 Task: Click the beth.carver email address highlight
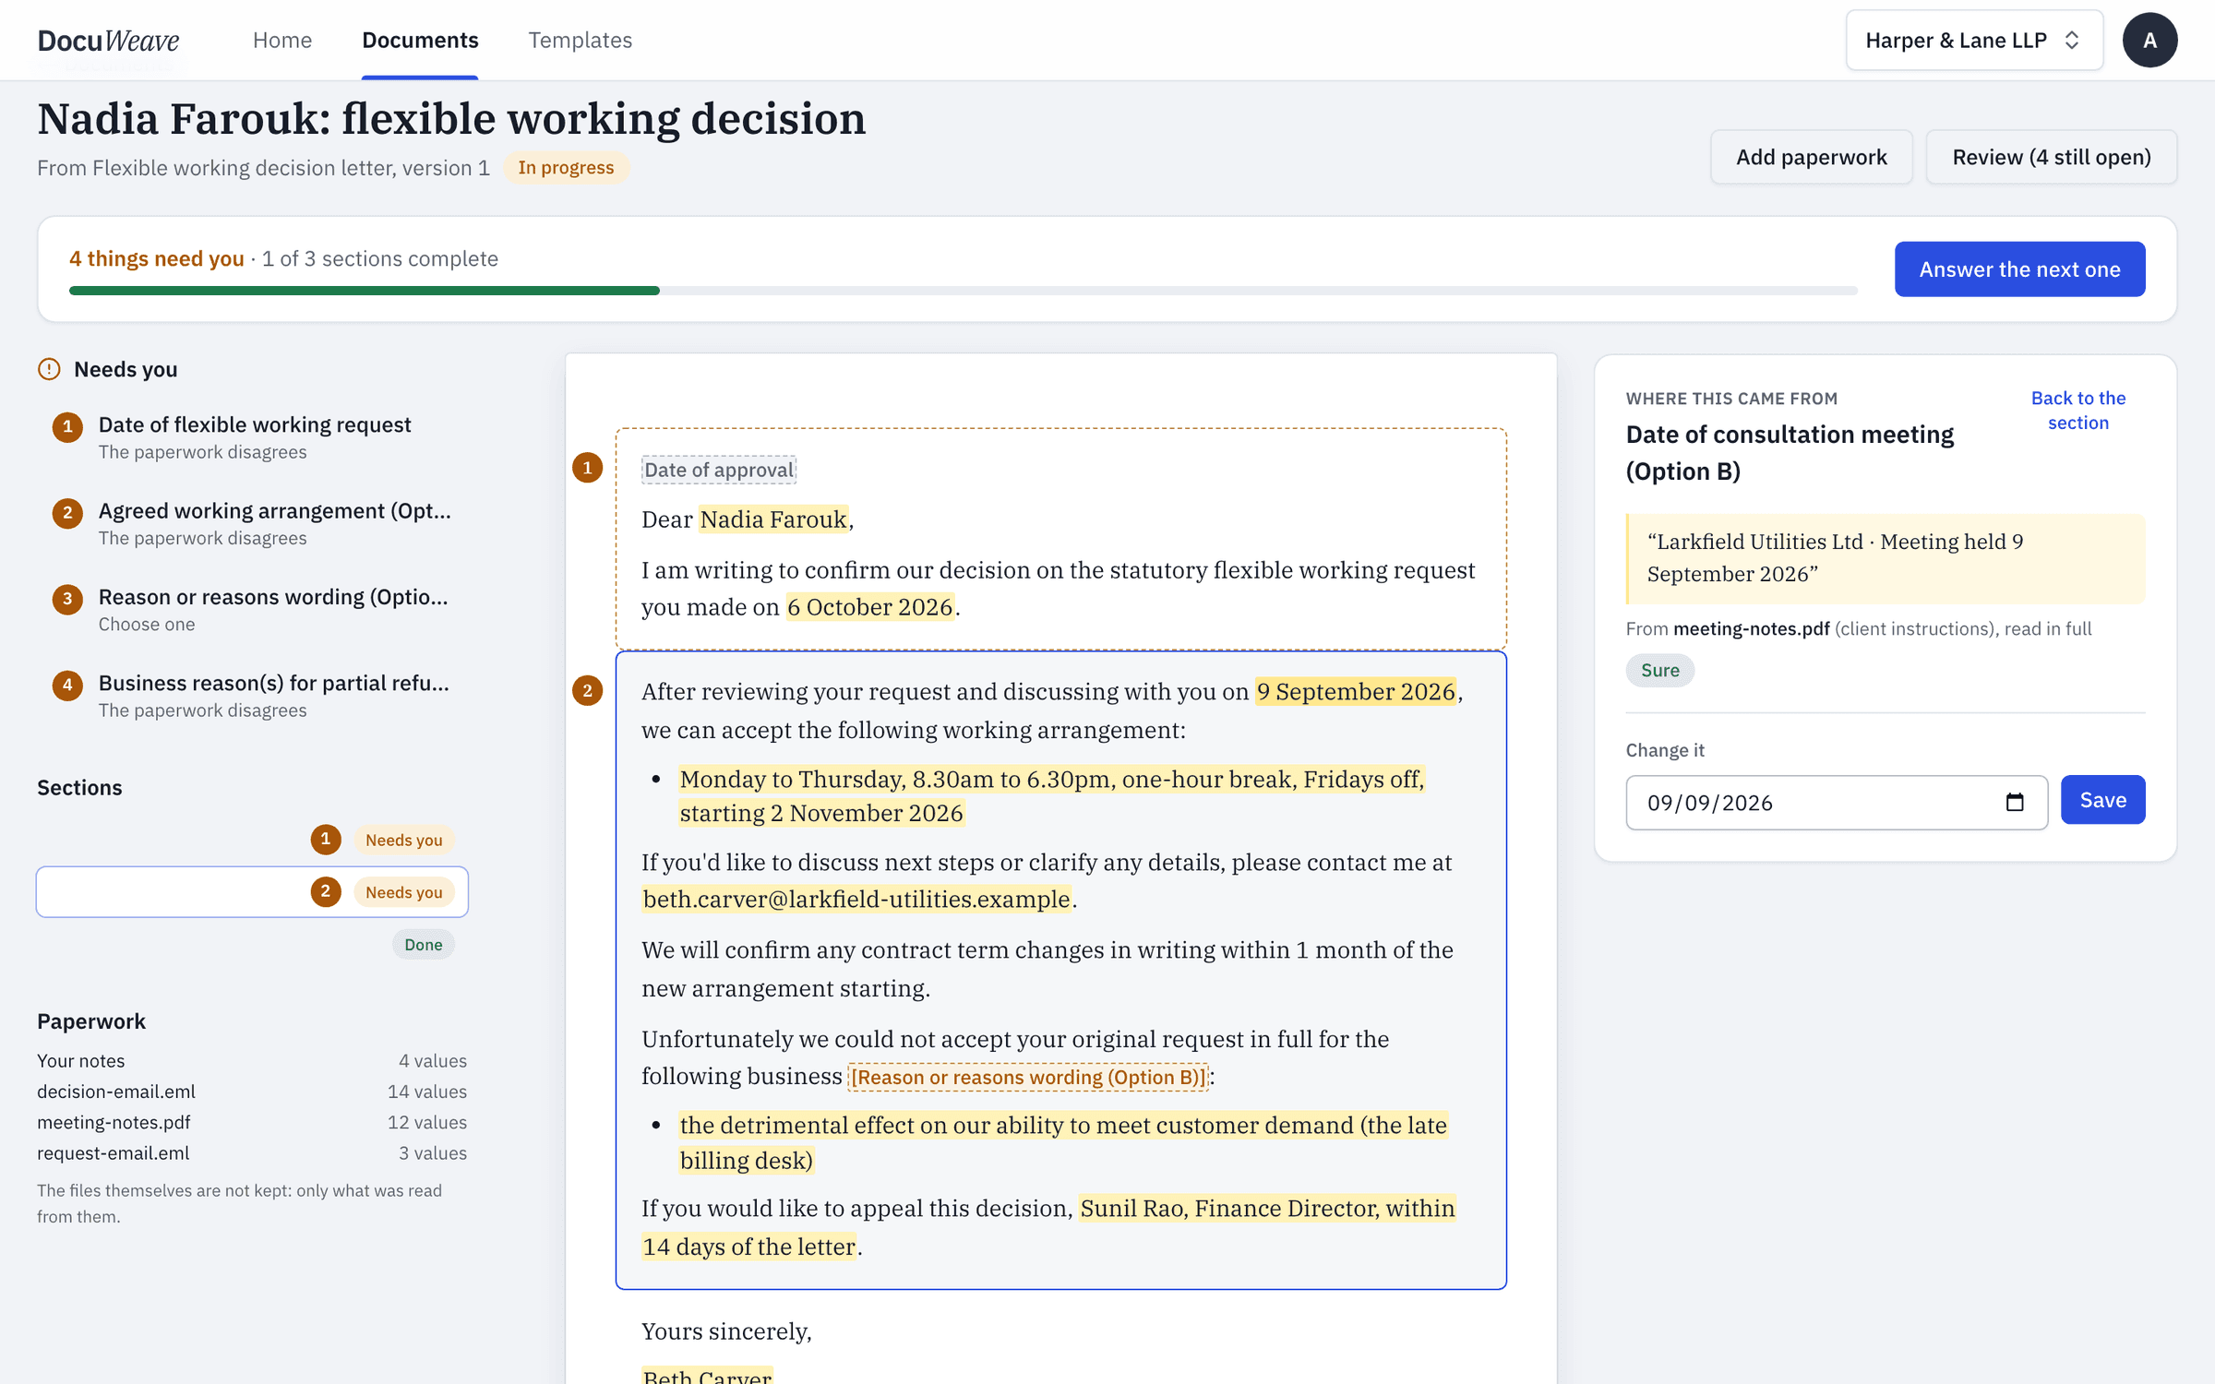[x=856, y=898]
